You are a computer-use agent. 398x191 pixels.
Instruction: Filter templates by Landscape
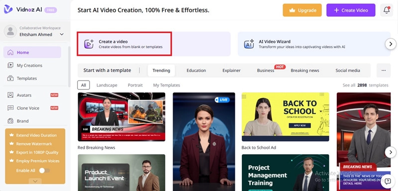(x=107, y=85)
